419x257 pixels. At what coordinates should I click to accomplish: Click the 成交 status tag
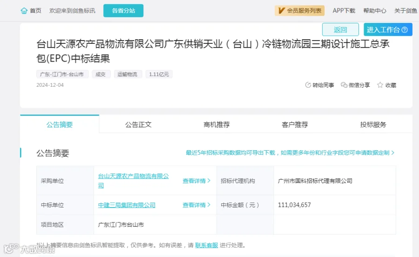click(x=101, y=74)
